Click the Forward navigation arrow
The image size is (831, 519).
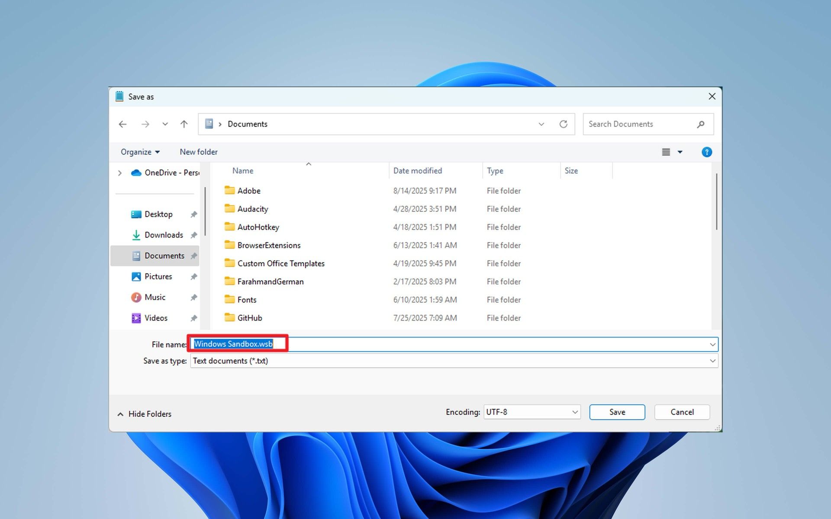tap(145, 124)
